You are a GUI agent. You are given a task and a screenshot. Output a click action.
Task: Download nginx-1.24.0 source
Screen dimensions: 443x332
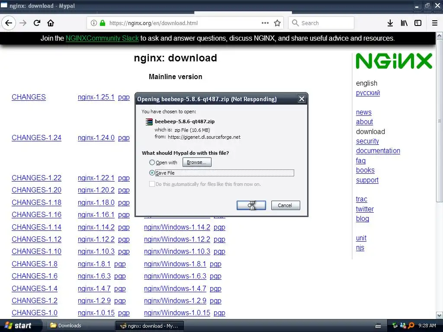(x=96, y=137)
